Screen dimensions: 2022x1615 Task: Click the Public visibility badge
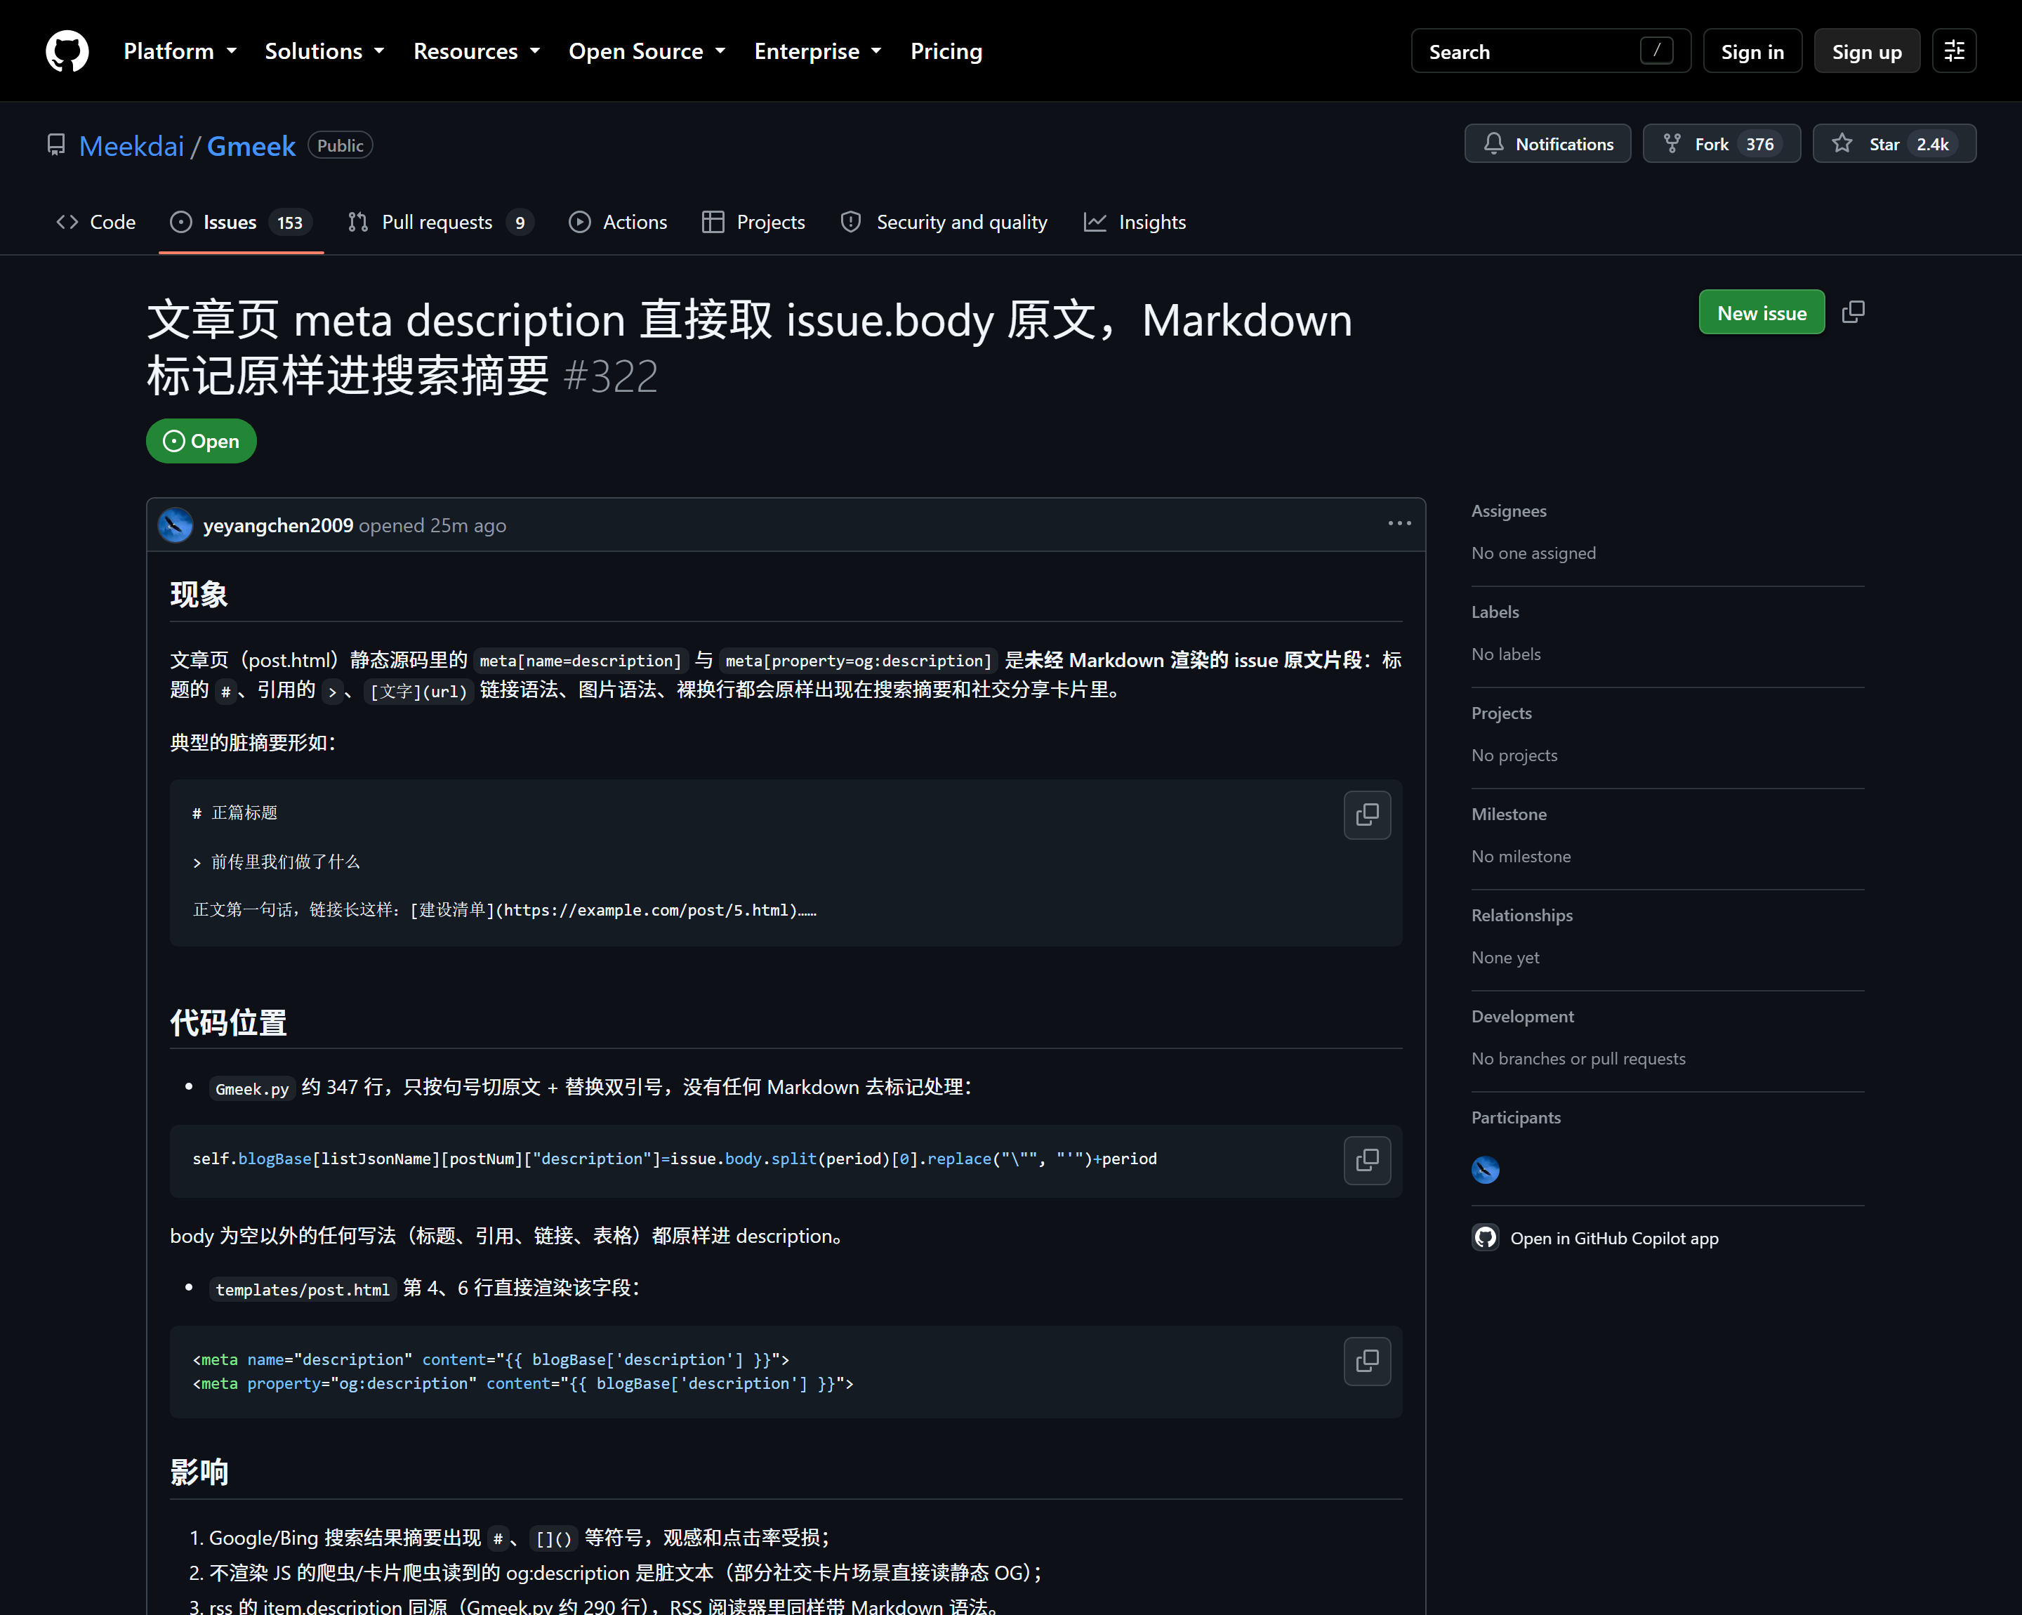click(341, 145)
